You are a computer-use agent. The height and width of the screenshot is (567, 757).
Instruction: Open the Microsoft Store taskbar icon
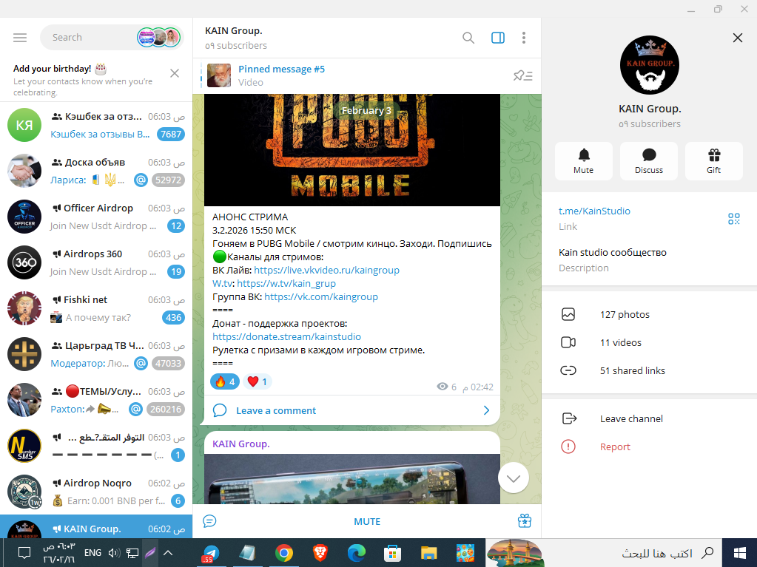click(392, 553)
